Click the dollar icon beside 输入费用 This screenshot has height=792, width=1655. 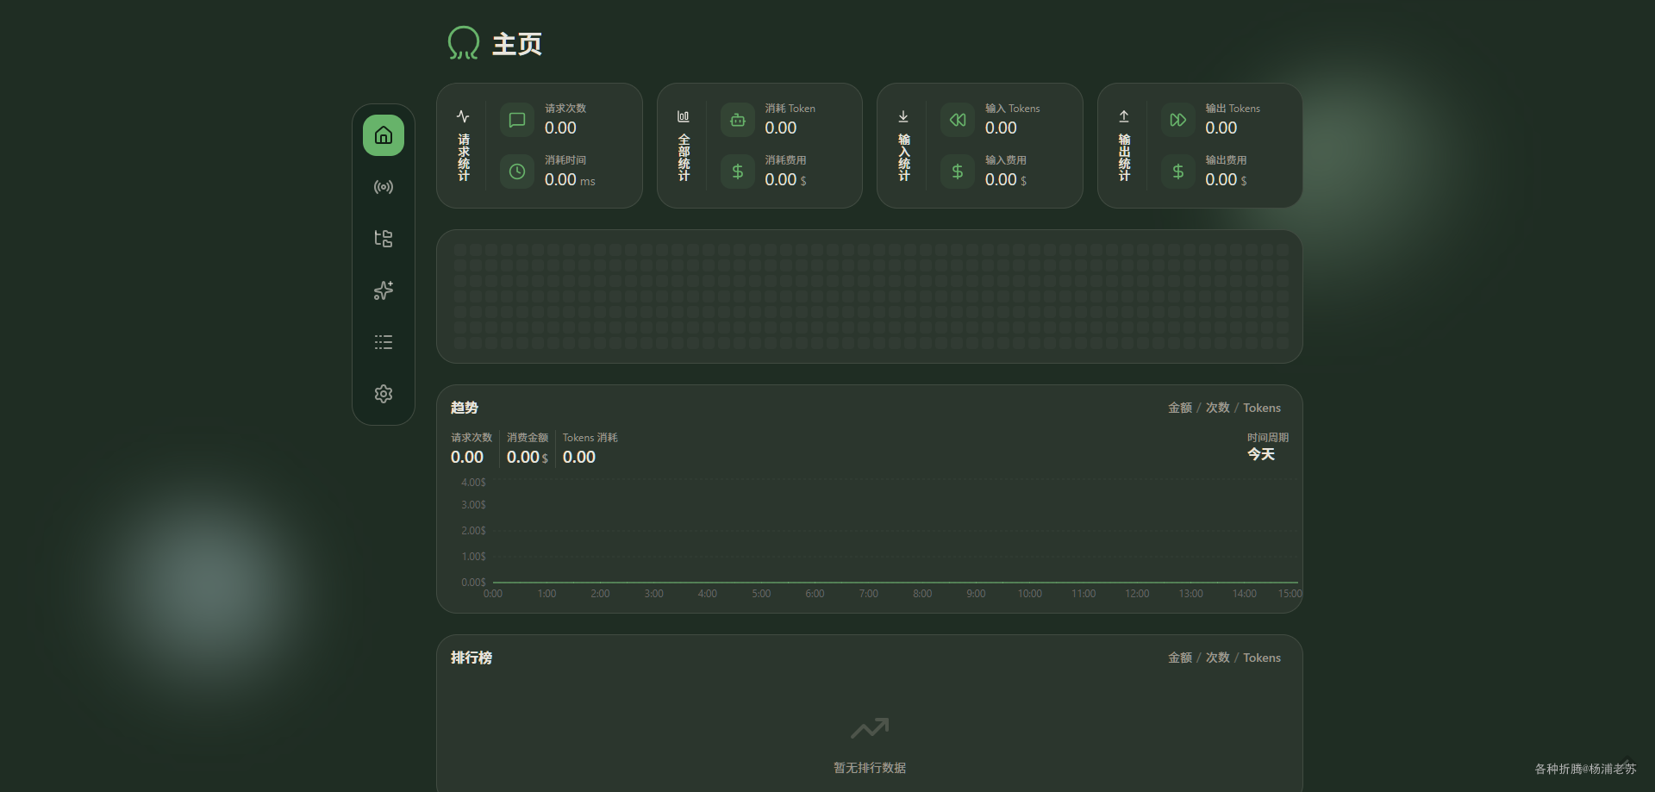[958, 171]
